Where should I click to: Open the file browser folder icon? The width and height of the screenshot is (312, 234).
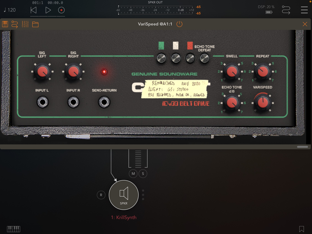click(35, 24)
